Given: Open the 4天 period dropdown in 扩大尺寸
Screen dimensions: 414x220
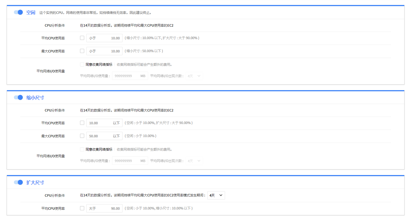Looking at the screenshot, I should click(216, 195).
